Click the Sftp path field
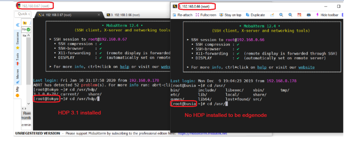Image resolution: width=344 pixels, height=148 pixels. [x=26, y=29]
